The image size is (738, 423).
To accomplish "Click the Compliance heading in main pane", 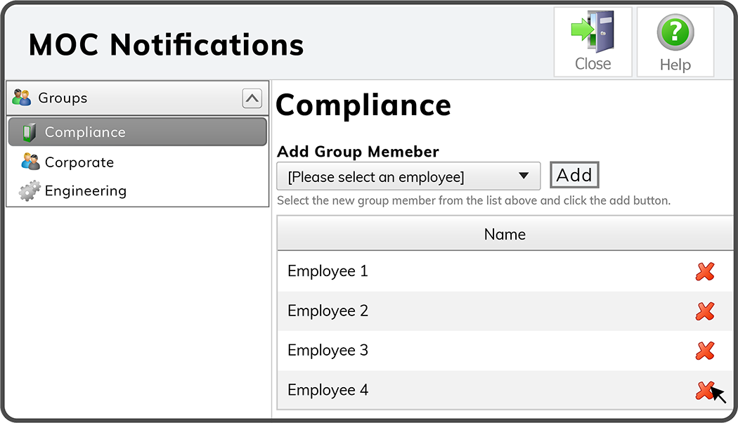I will click(363, 105).
